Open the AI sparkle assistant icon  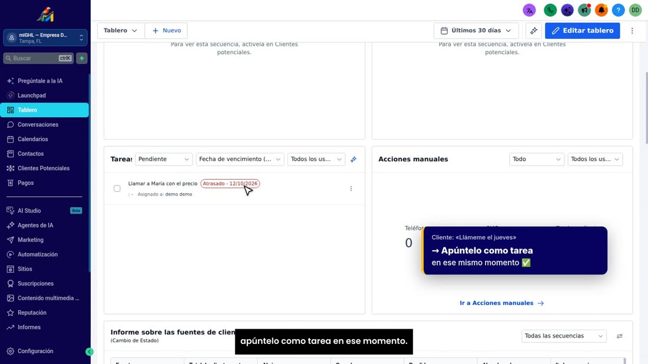pos(567,10)
